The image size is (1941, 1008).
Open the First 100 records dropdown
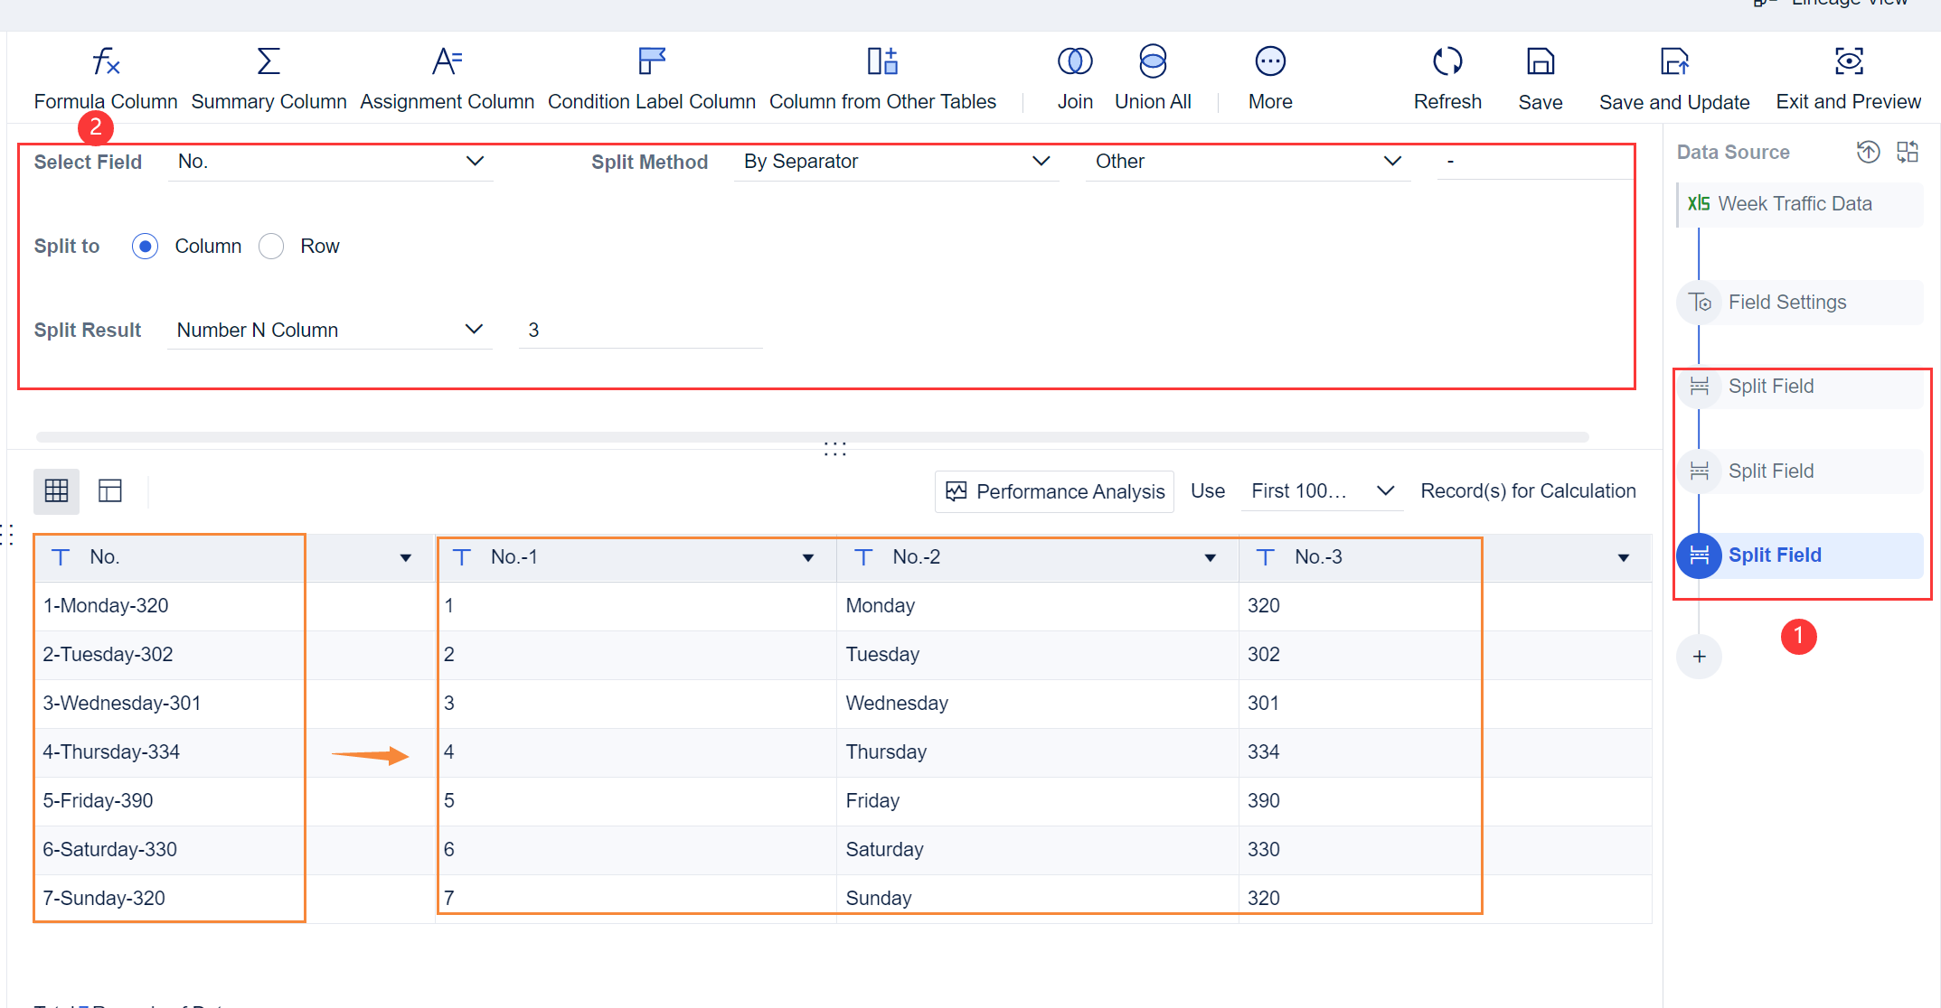pyautogui.click(x=1322, y=491)
